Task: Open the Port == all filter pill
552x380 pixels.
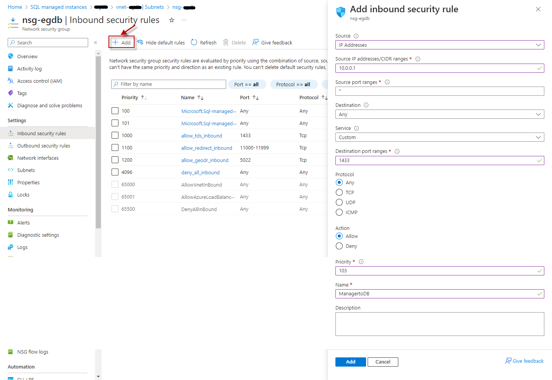Action: [x=247, y=84]
